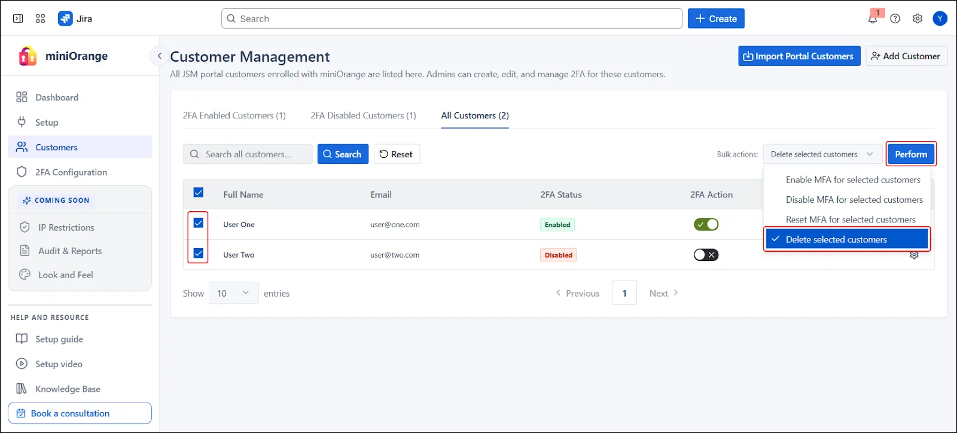Expand the Show entries count dropdown
The image size is (957, 433).
coord(233,293)
